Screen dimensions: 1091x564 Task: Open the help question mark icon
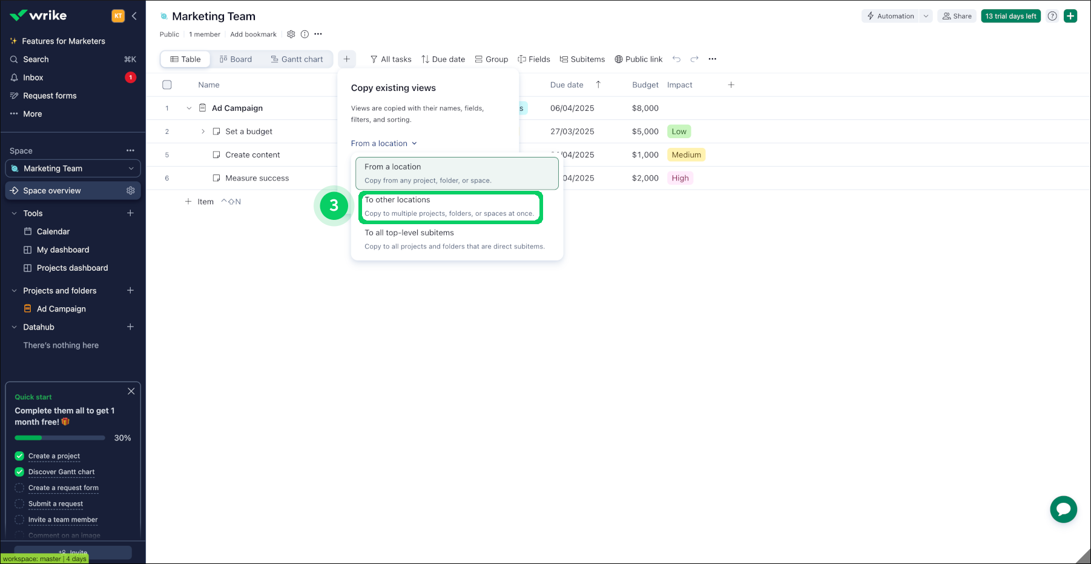pos(1052,16)
